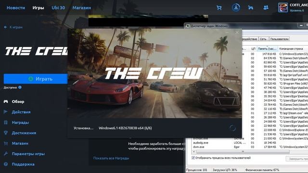Open Параметры игры in sidebar

pyautogui.click(x=28, y=154)
